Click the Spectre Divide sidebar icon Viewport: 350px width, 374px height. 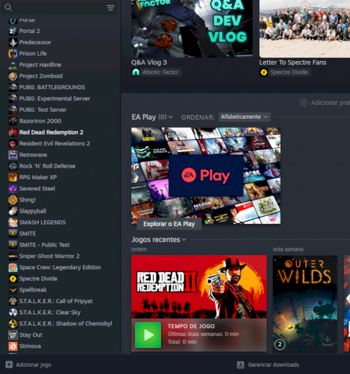pos(13,279)
